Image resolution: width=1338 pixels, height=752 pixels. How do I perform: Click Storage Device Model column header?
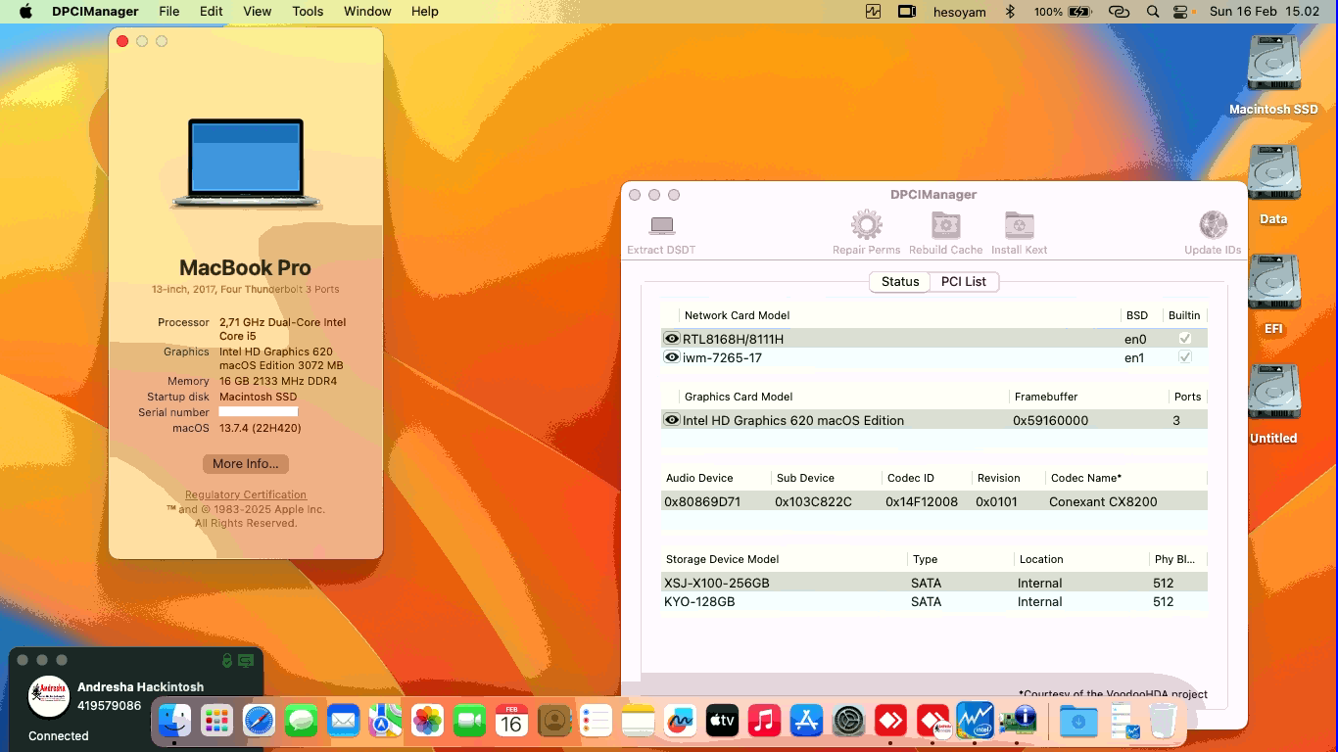pyautogui.click(x=722, y=559)
